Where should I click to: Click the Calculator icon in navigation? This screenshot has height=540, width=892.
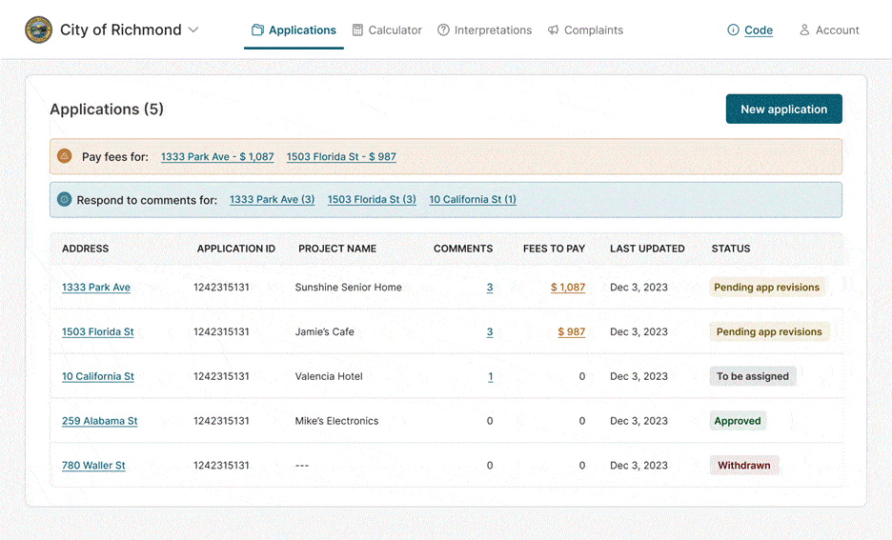[x=357, y=30]
